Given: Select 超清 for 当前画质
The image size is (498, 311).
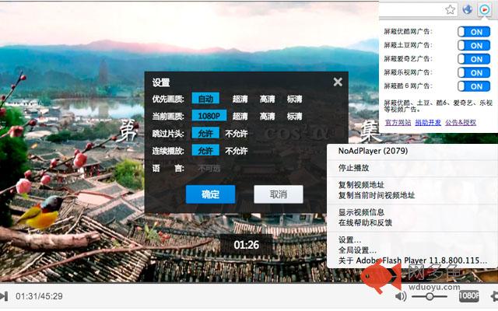Looking at the screenshot, I should [x=240, y=116].
